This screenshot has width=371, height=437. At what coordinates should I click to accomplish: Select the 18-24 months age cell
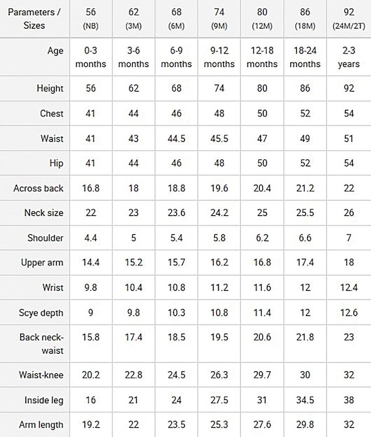pos(305,57)
